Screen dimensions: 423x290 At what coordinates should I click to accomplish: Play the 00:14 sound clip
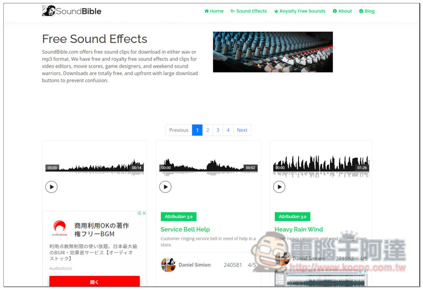(51, 187)
